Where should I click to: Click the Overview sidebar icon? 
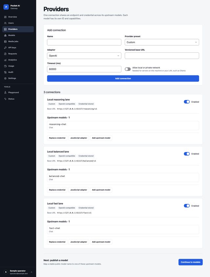(x=5, y=17)
